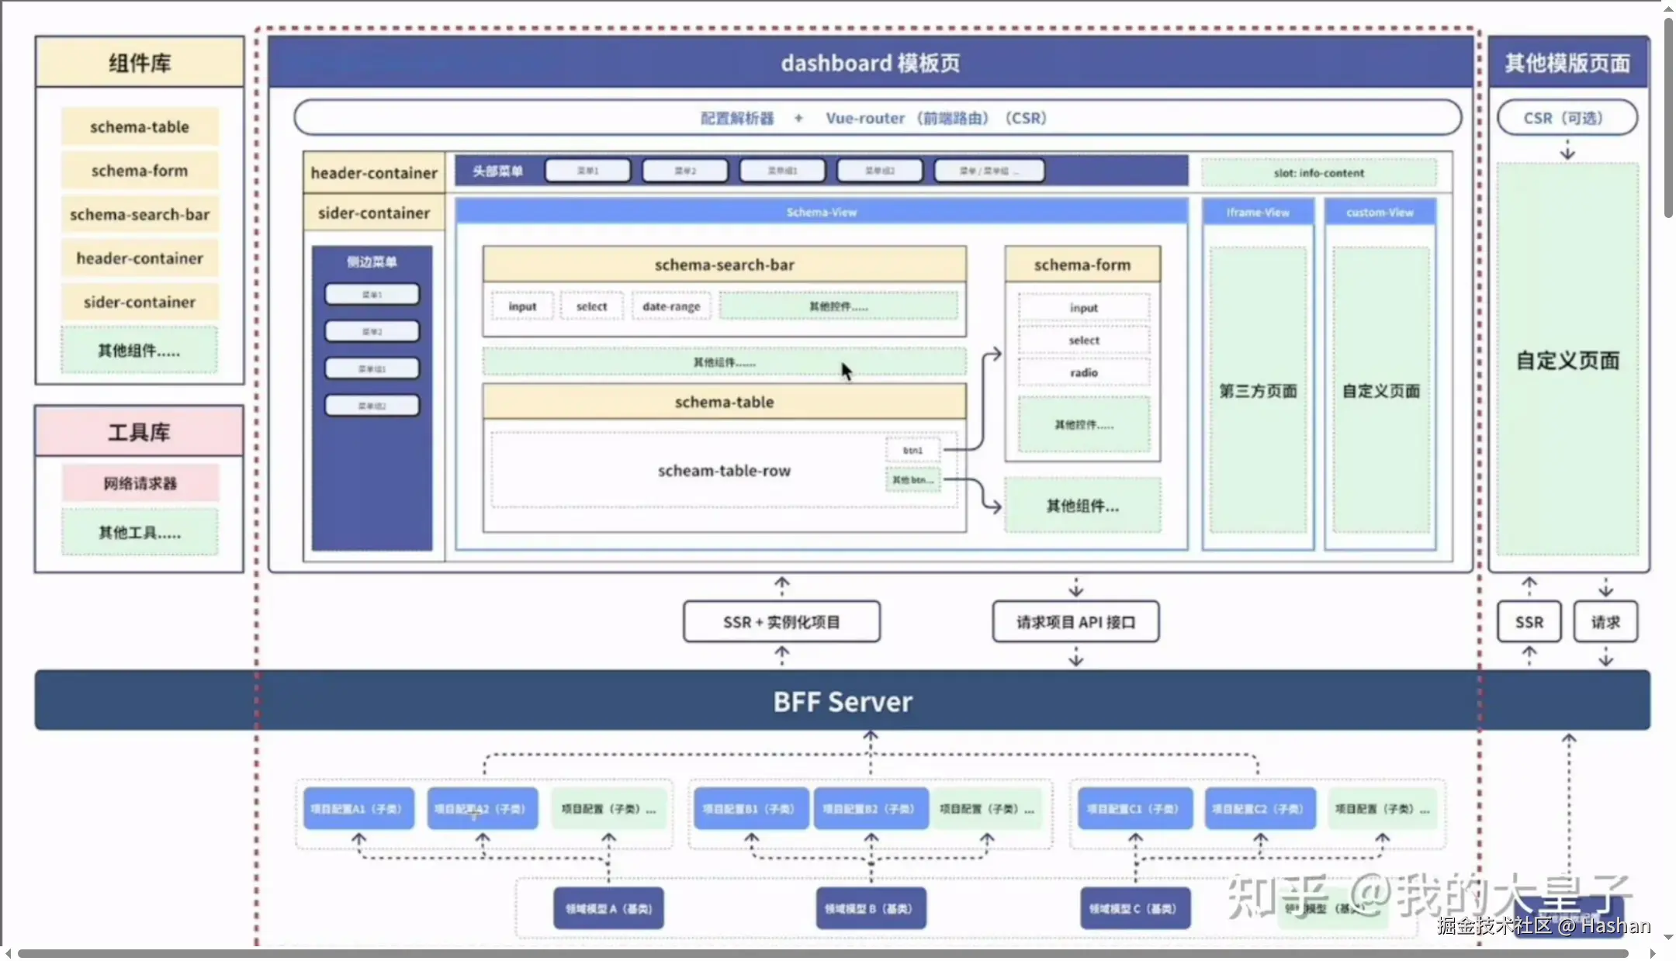Select the iframe-View tab header
Viewport: 1676px width, 961px height.
(1257, 212)
